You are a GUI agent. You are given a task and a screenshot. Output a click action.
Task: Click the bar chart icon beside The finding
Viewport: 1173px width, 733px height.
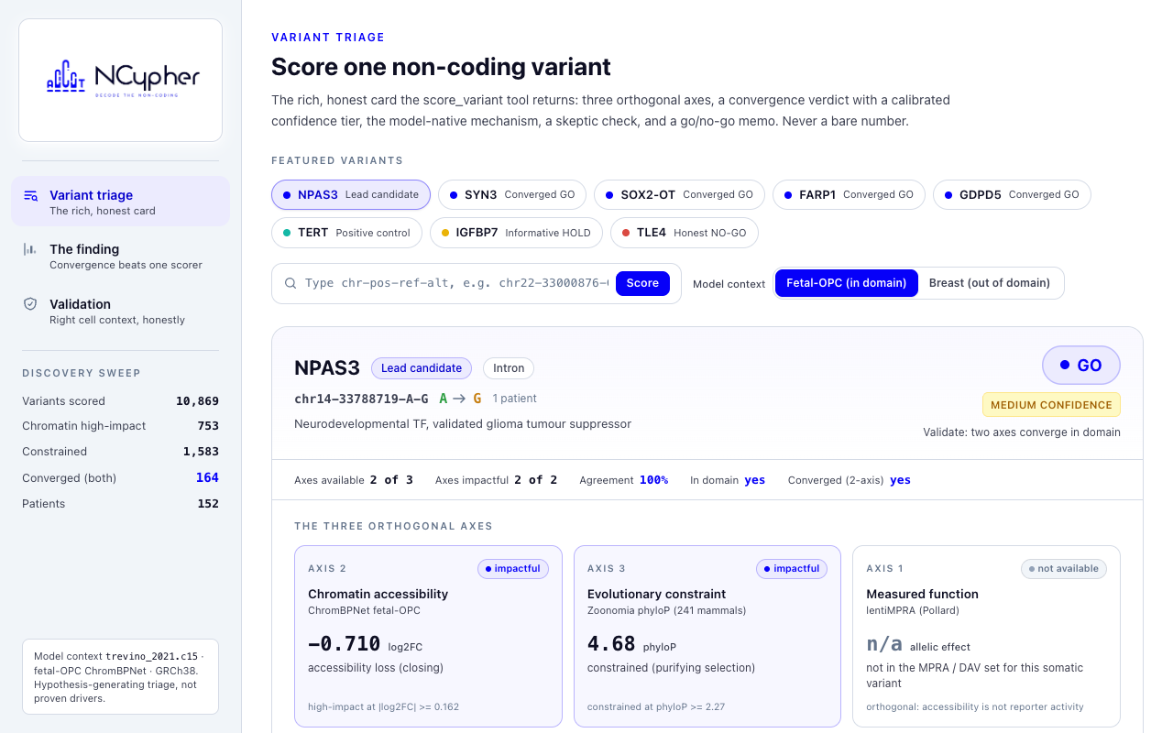pos(30,249)
